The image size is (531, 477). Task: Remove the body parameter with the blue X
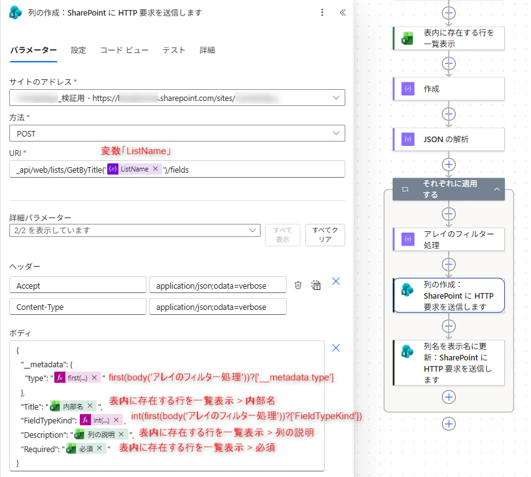335,348
